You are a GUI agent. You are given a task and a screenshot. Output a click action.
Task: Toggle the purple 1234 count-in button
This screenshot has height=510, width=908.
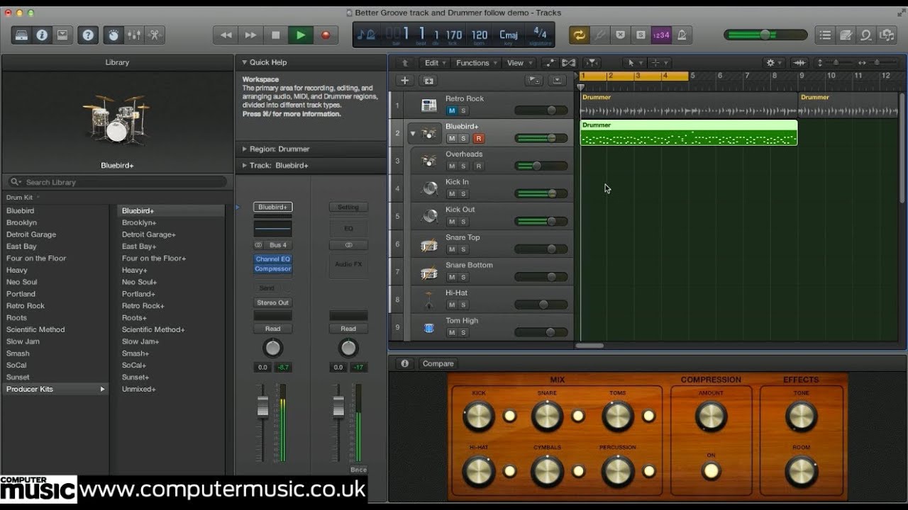(x=661, y=35)
